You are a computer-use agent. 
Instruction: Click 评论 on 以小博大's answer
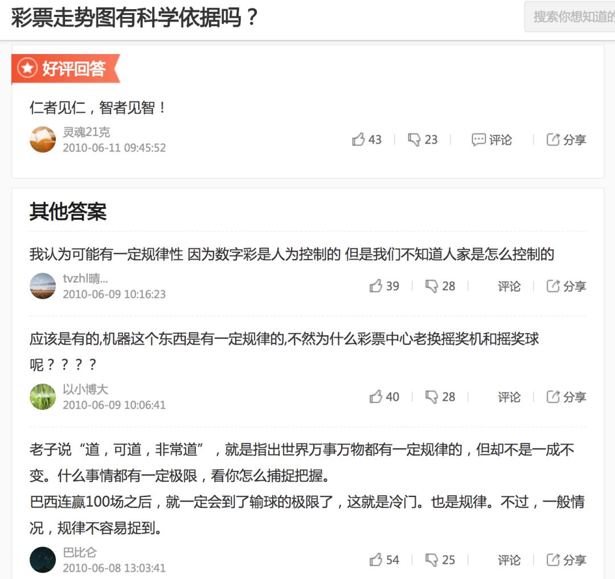[509, 397]
